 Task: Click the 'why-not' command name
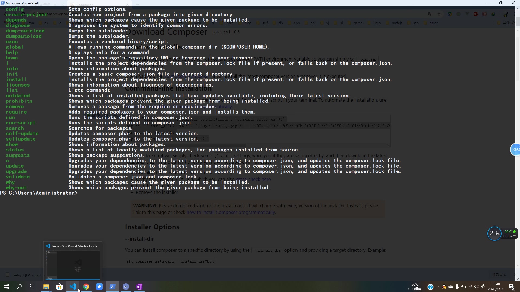click(16, 188)
